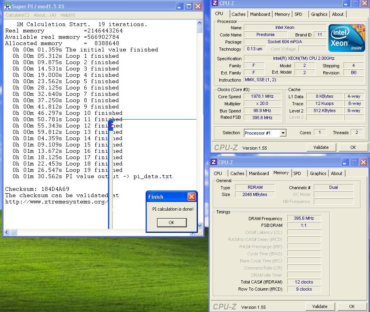Click the xtremesystems.org URL text

pyautogui.click(x=57, y=202)
